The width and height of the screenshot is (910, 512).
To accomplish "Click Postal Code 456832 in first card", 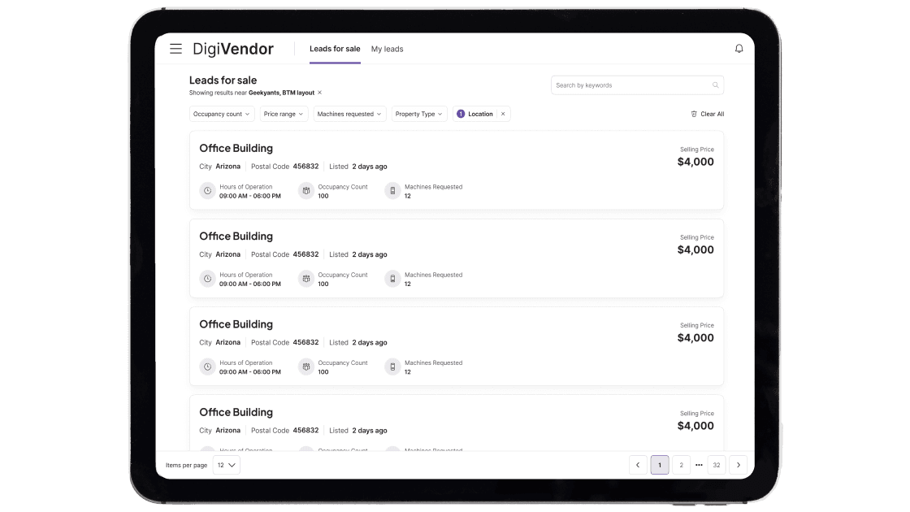I will [285, 167].
